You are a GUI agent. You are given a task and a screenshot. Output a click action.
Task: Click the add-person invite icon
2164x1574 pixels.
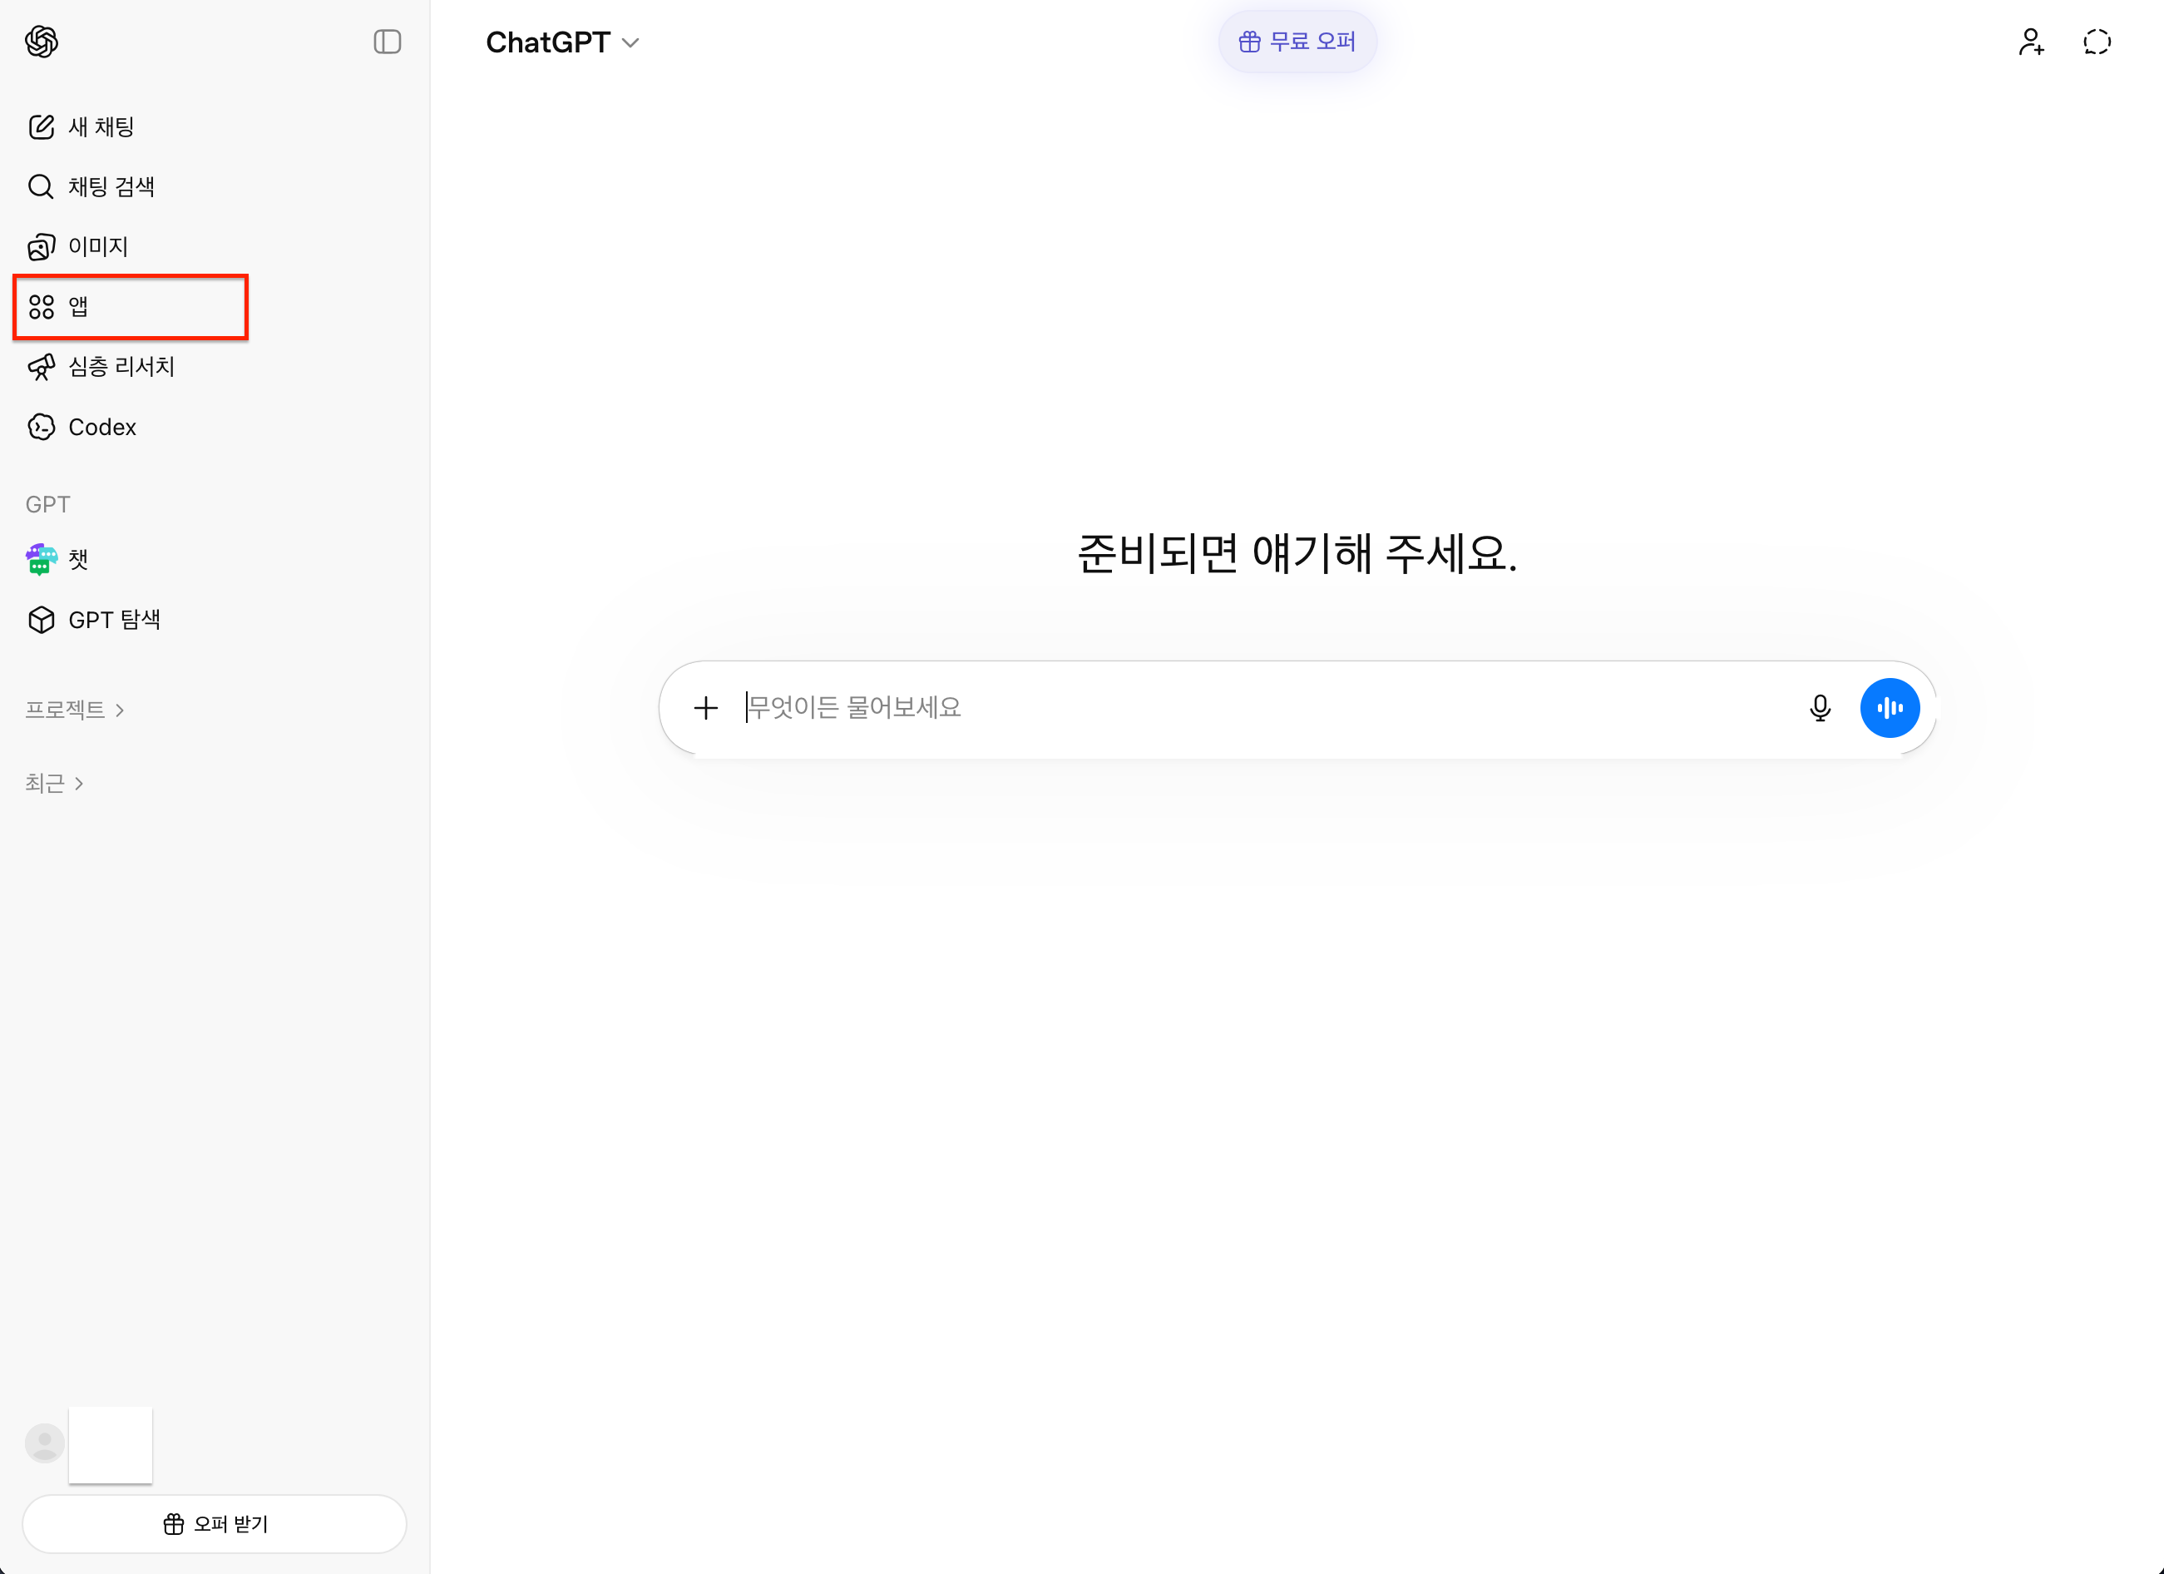point(2030,42)
